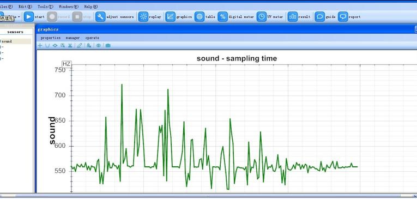Select the plus crosshair tool in graphics toolbar
The image size is (417, 199).
click(40, 45)
